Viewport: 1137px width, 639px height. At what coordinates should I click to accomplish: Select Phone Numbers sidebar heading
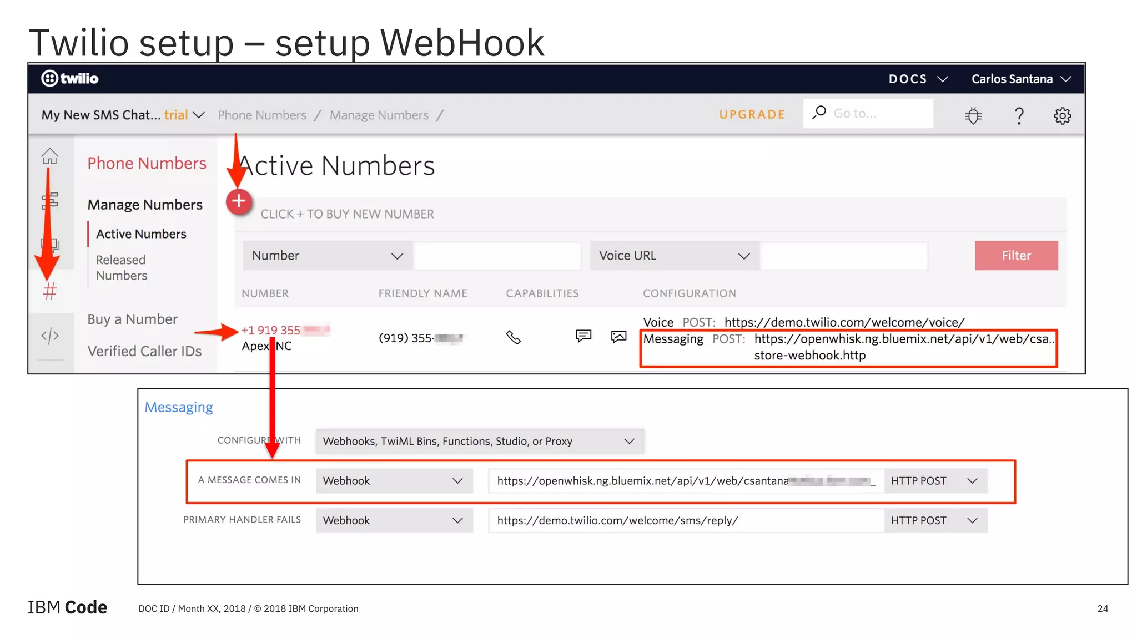(147, 163)
